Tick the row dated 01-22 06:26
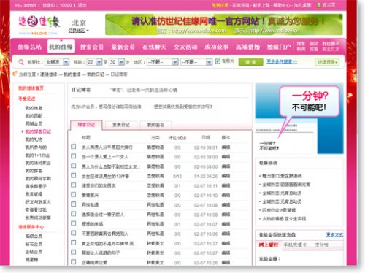The image size is (365, 273). coord(74,175)
